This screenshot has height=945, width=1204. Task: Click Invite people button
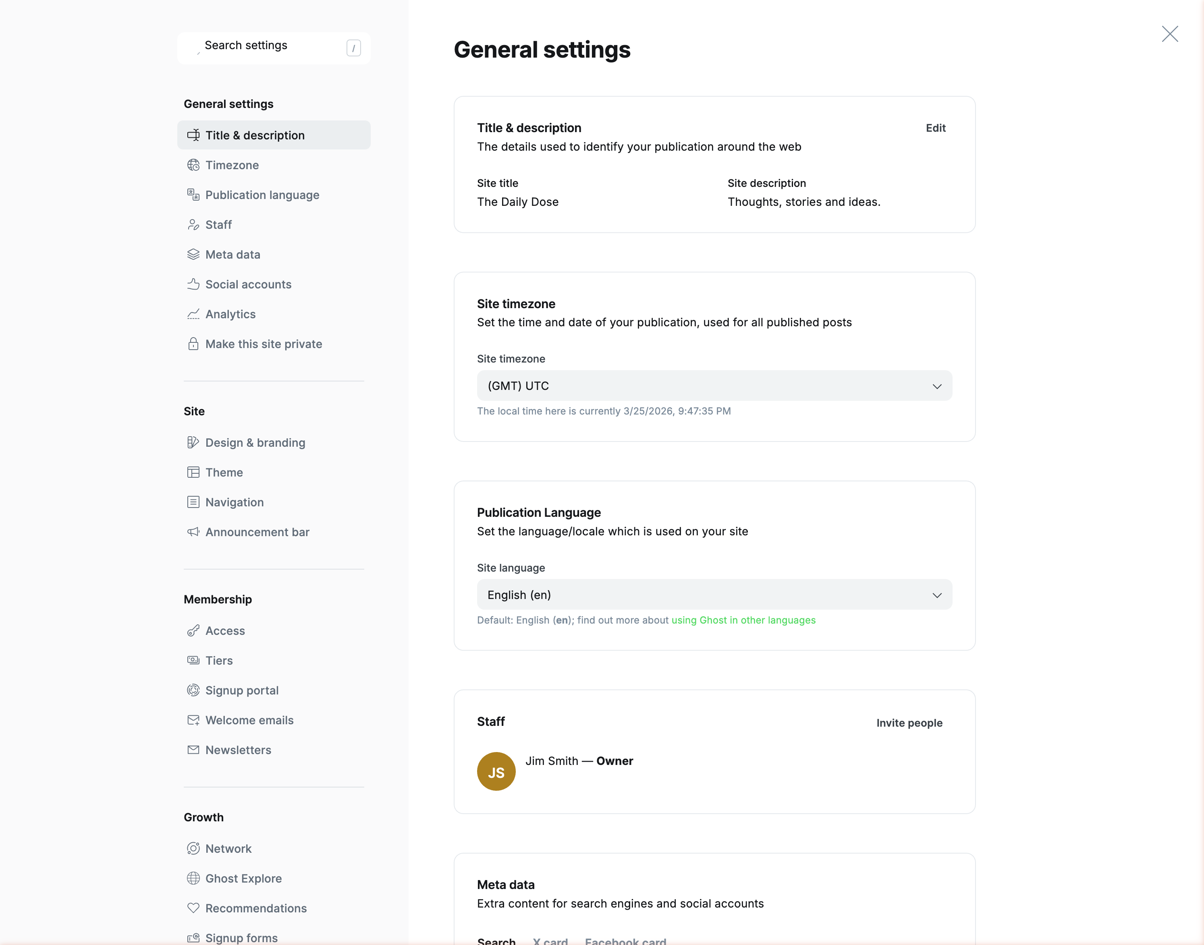tap(909, 723)
